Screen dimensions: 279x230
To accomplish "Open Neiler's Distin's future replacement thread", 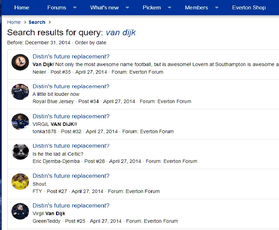I will (x=71, y=56).
